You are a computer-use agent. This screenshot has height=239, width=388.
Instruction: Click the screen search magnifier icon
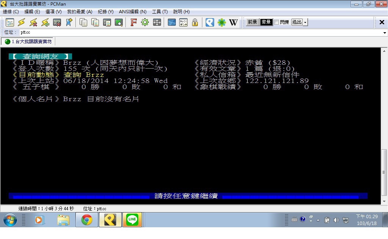click(119, 22)
